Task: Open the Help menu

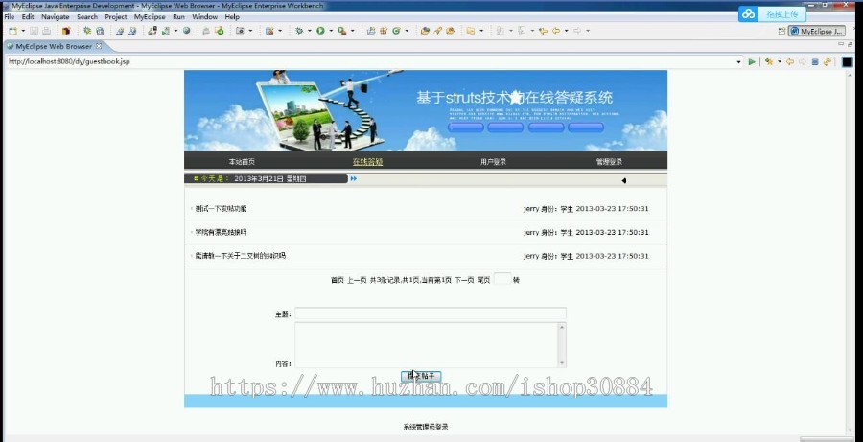Action: tap(232, 17)
